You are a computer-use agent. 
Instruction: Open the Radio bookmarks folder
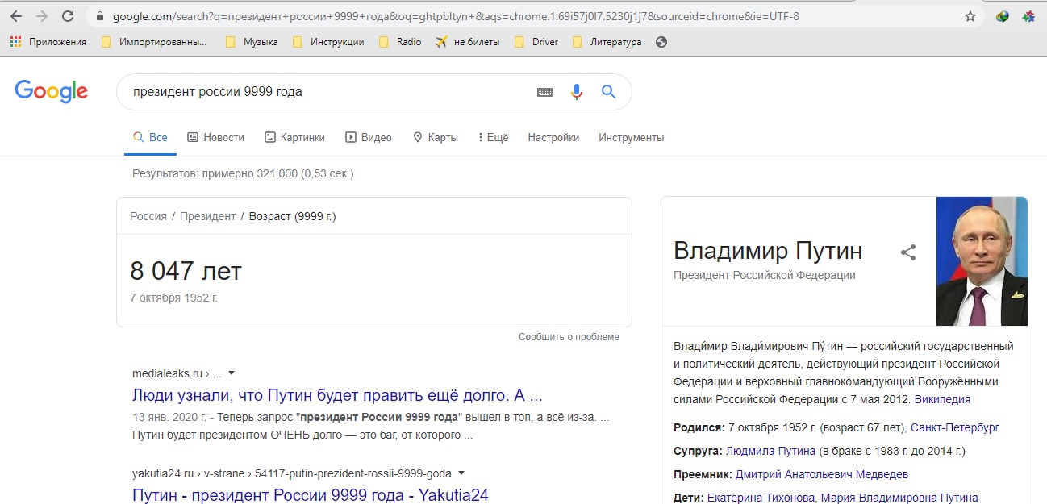click(x=400, y=42)
